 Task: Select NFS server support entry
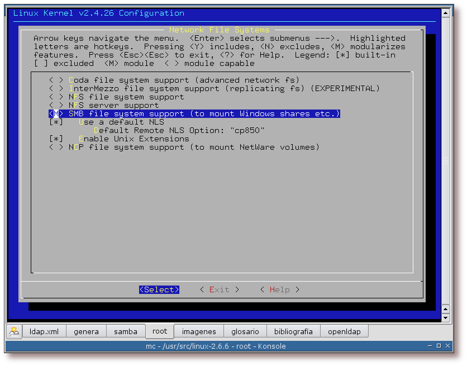113,105
